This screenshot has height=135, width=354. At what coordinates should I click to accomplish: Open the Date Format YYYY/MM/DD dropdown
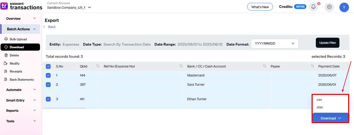(275, 44)
